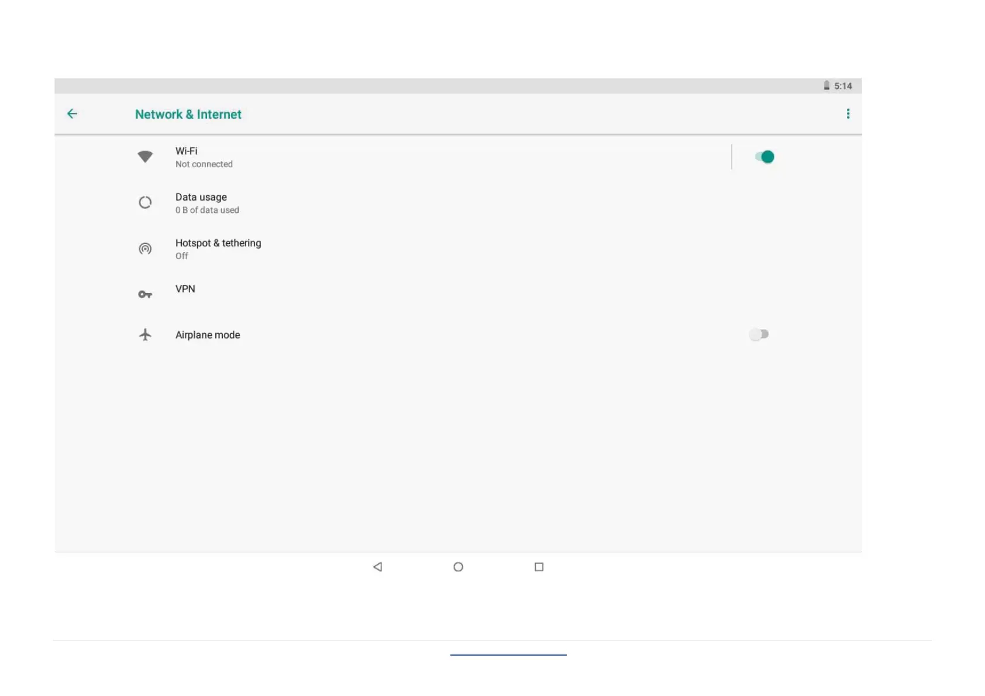Enable the Airplane mode switch
Viewport: 985px width, 696px height.
tap(759, 335)
